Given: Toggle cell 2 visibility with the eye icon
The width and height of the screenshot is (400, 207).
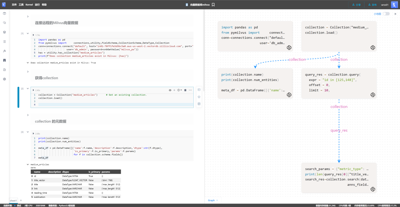Looking at the screenshot, I should click(170, 90).
